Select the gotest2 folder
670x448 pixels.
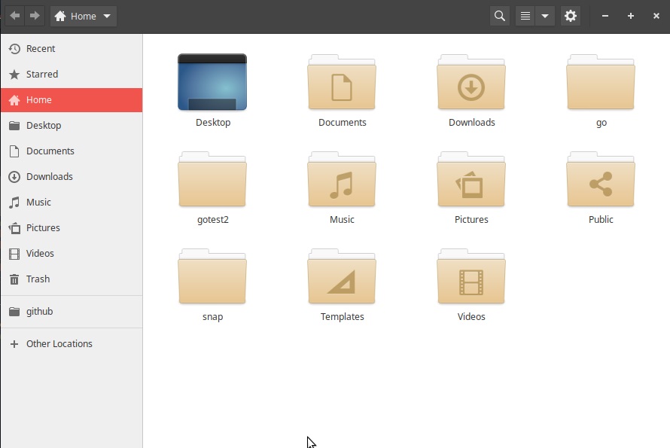(x=212, y=179)
